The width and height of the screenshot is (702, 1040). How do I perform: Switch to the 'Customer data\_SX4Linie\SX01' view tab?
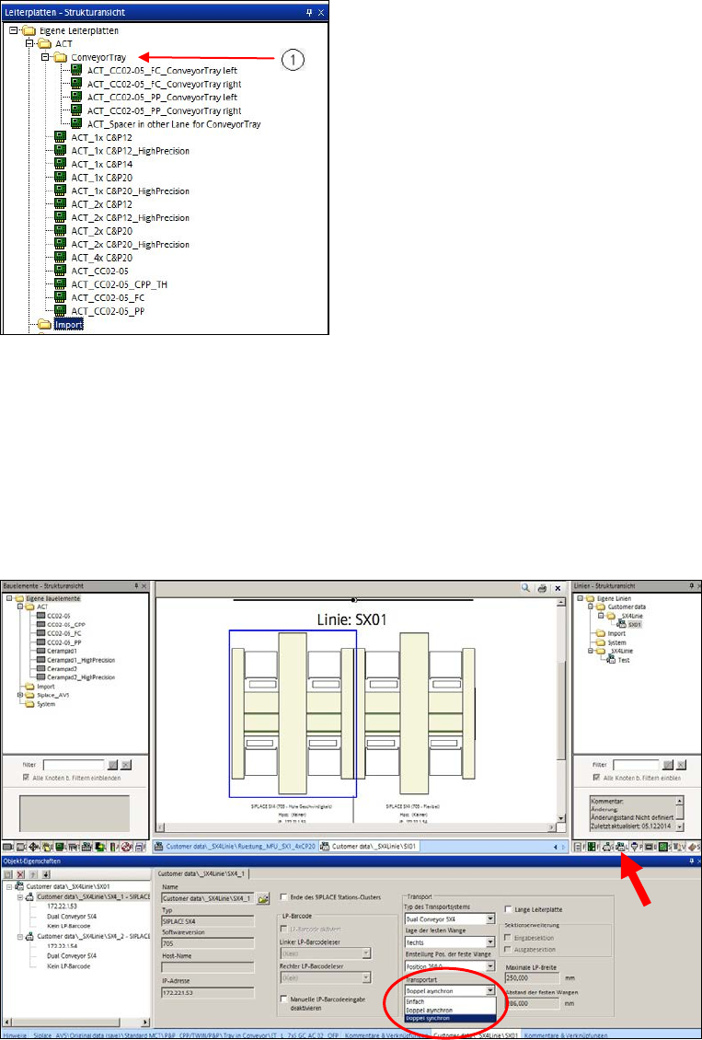pos(366,846)
